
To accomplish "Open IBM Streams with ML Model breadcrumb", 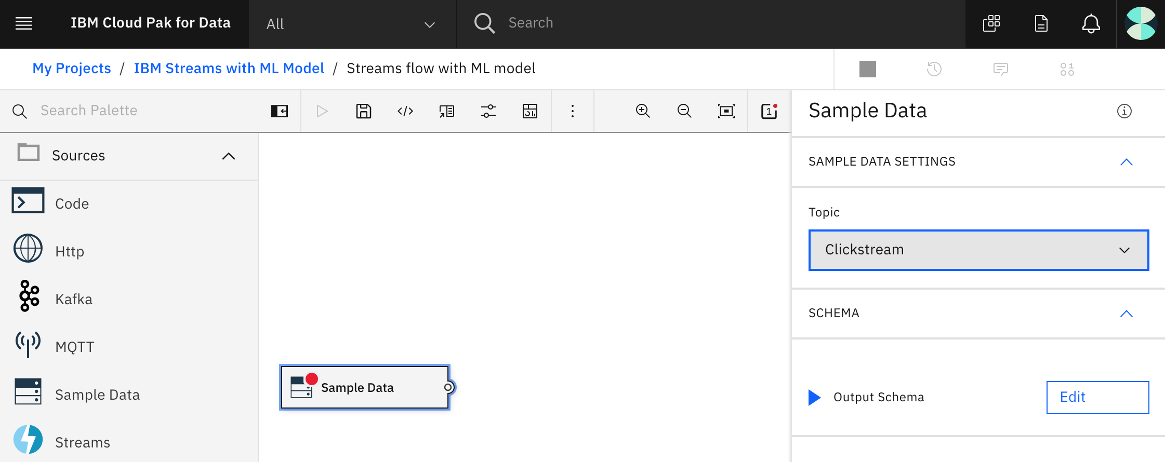I will tap(229, 69).
